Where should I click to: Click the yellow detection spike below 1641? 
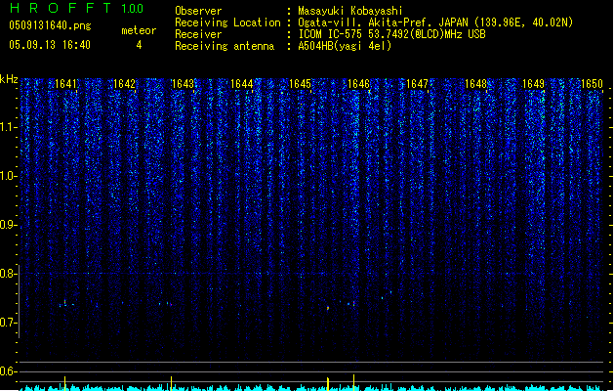click(x=65, y=383)
